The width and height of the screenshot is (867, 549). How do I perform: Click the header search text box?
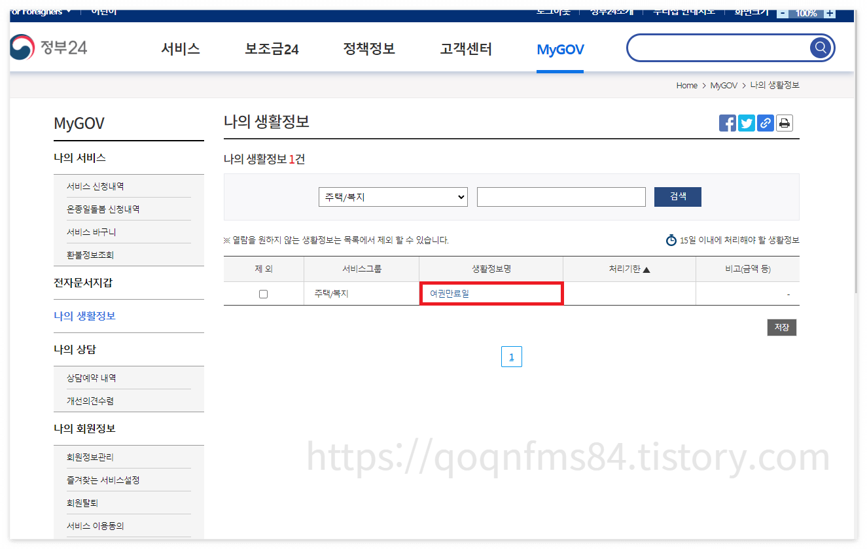718,48
